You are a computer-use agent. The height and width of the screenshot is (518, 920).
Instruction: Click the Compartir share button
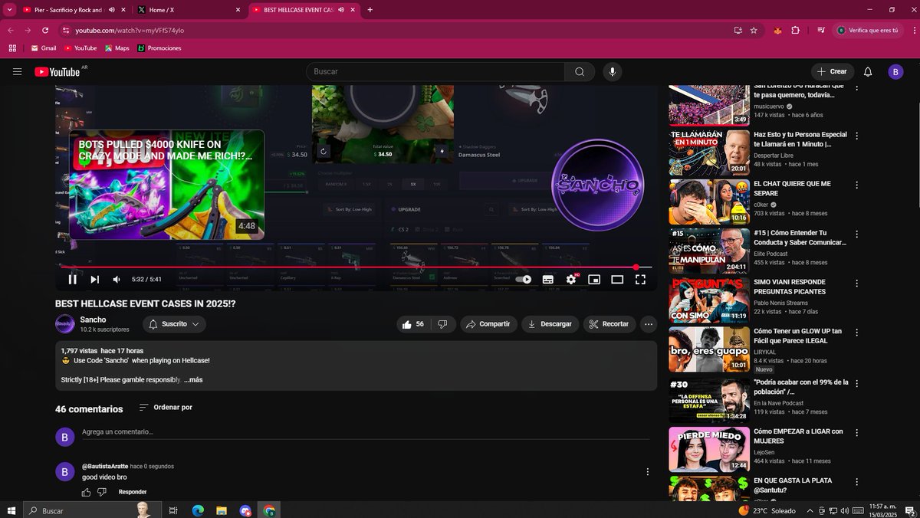(488, 324)
